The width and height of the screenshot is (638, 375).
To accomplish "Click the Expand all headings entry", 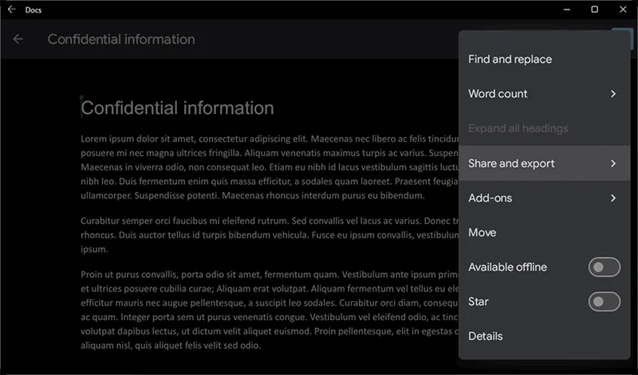I will pos(544,128).
